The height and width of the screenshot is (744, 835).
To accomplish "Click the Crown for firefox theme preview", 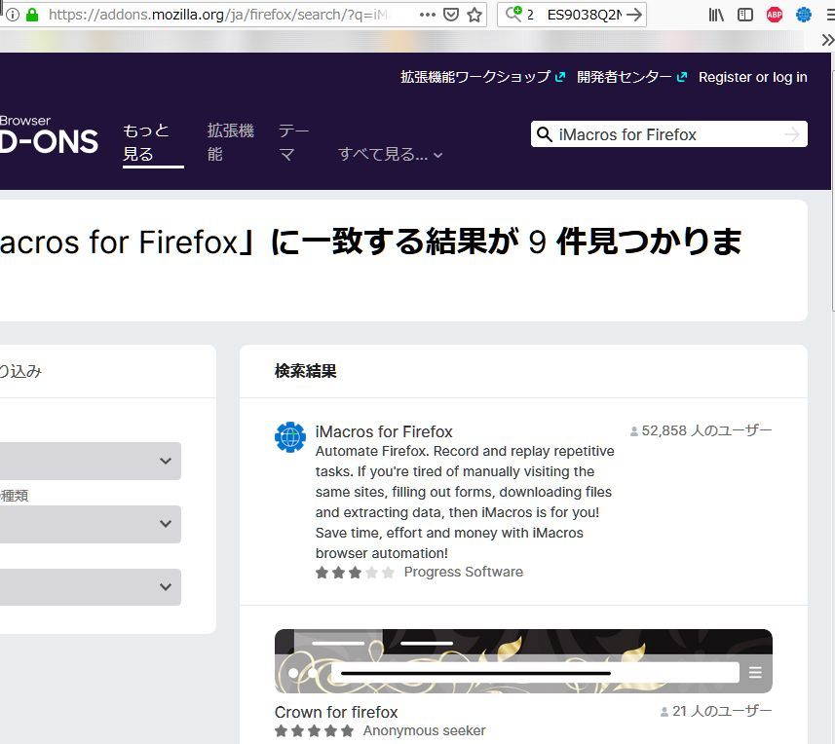I will click(523, 661).
